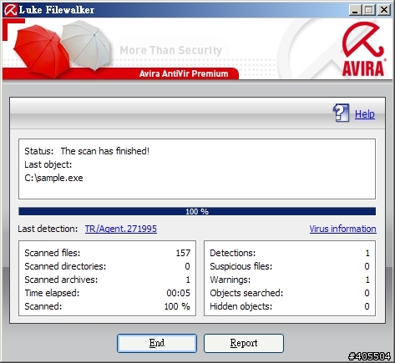This screenshot has width=395, height=363.
Task: Click the 100 % scan progress bar
Action: [x=197, y=211]
